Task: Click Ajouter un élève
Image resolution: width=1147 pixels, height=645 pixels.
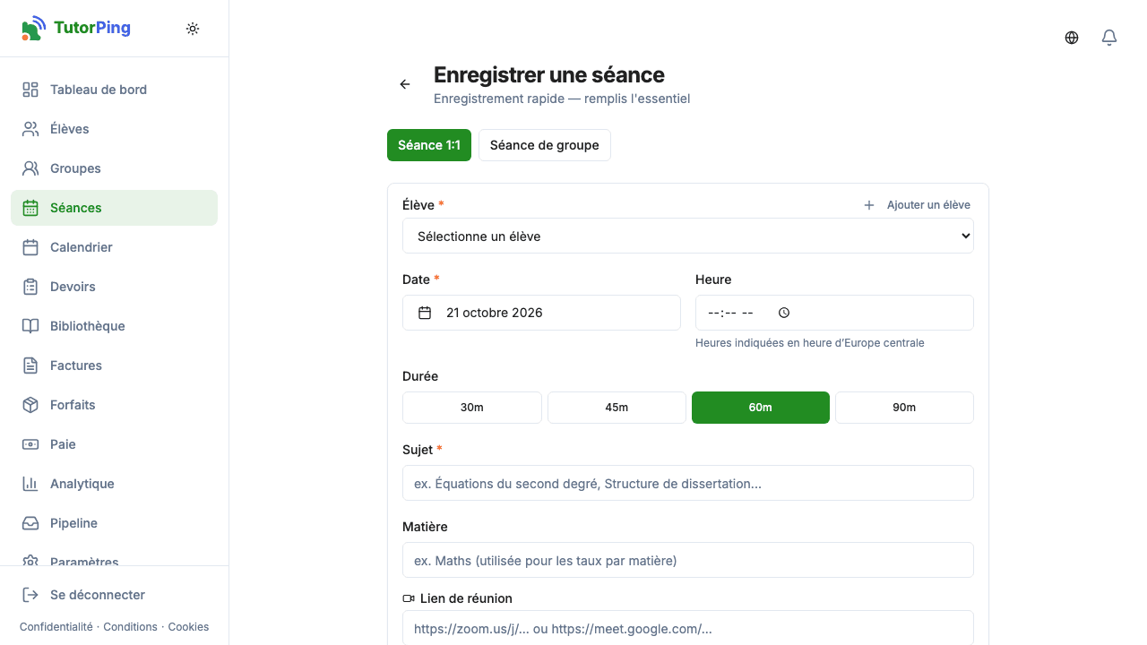Action: [917, 205]
